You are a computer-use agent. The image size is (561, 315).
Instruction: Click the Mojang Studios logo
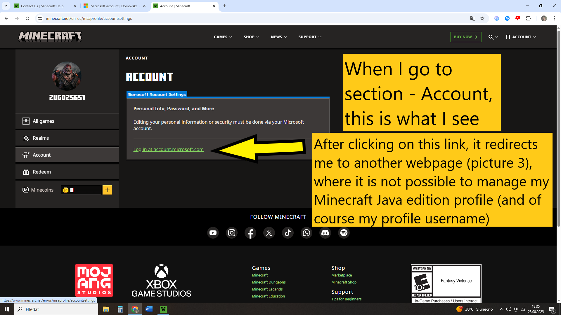94,280
